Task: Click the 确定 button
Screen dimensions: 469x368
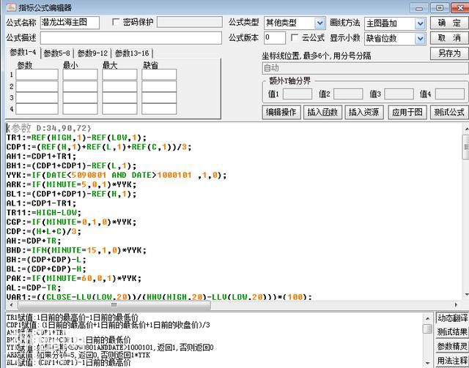Action: click(449, 23)
